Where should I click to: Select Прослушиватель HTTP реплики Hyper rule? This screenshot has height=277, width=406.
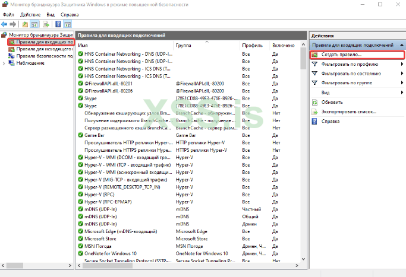point(188,142)
